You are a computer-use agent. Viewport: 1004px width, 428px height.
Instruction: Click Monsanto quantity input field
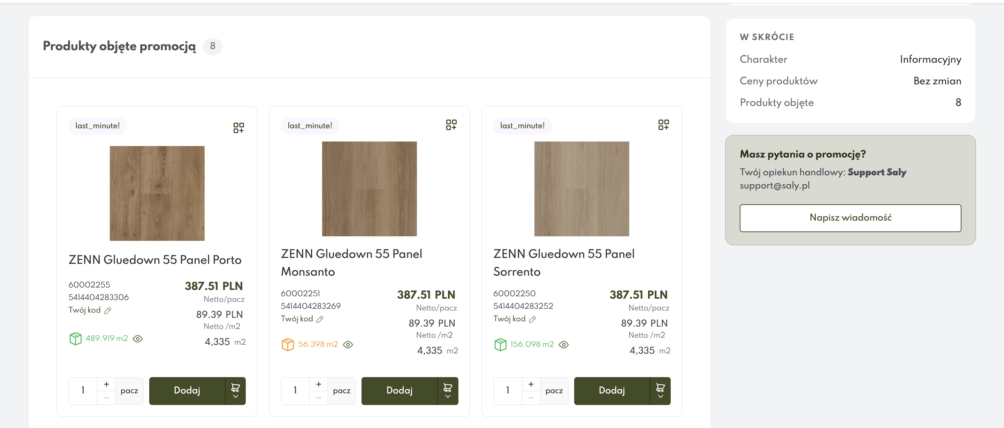click(295, 391)
